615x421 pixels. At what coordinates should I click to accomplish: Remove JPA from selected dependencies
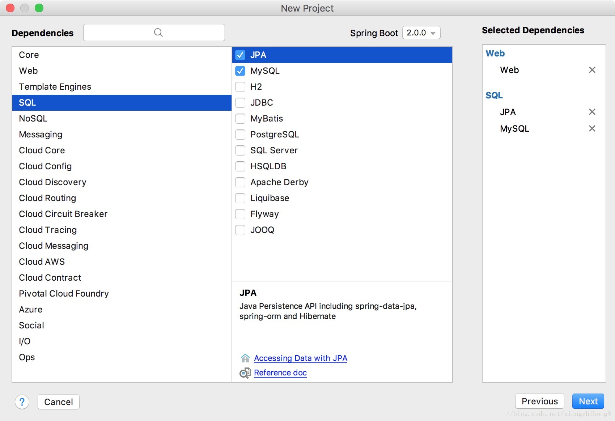coord(592,112)
